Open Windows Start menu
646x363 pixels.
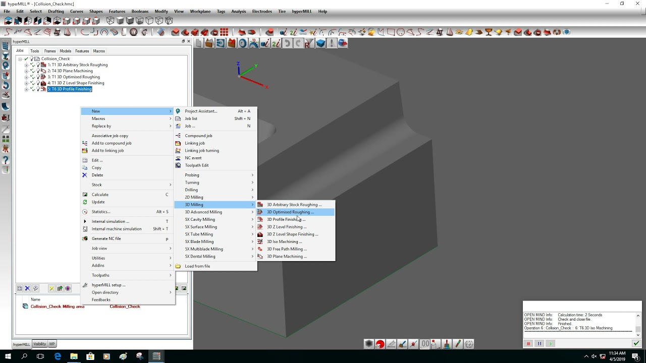(8, 356)
